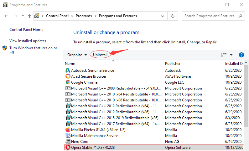Click the Programs and Features title bar icon
This screenshot has width=249, height=151.
[x=5, y=5]
